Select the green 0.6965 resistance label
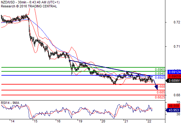Image resolution: width=181 pixels, height=123 pixels. click(160, 69)
